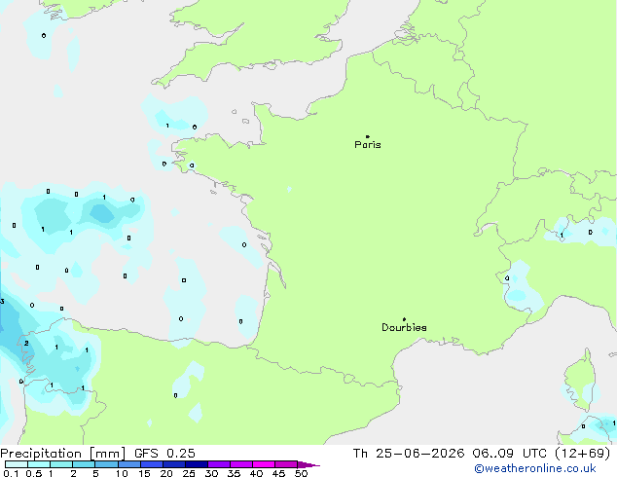The height and width of the screenshot is (477, 617).
Task: Click the '(12+69)' forecast offset text
Action: pos(582,454)
